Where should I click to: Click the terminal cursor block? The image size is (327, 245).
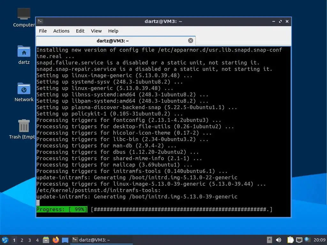(x=38, y=203)
